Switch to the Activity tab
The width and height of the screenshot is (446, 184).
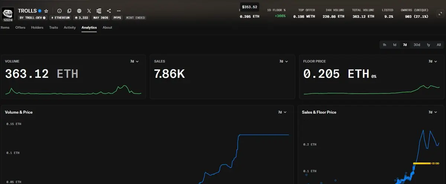pos(70,28)
